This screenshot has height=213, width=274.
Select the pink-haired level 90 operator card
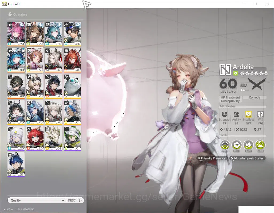(16, 34)
